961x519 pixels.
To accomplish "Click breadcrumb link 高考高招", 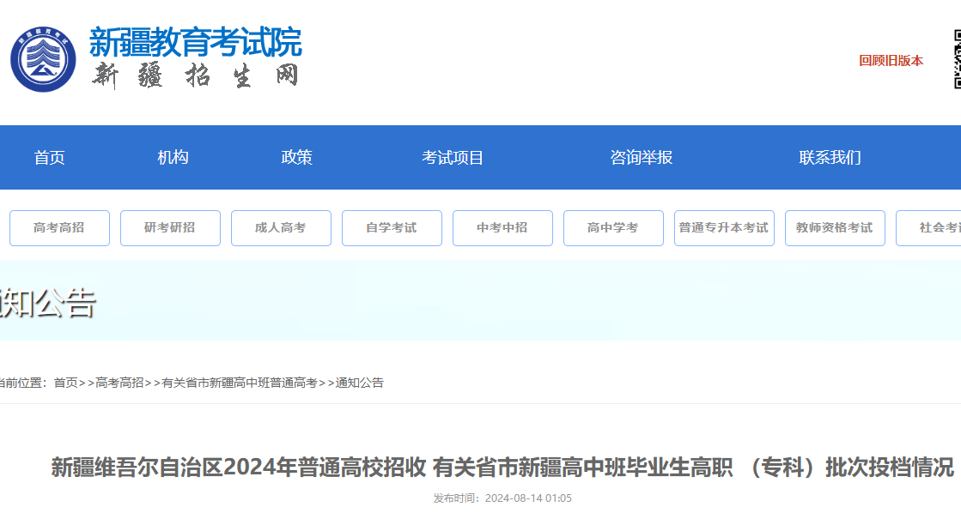I will (119, 383).
